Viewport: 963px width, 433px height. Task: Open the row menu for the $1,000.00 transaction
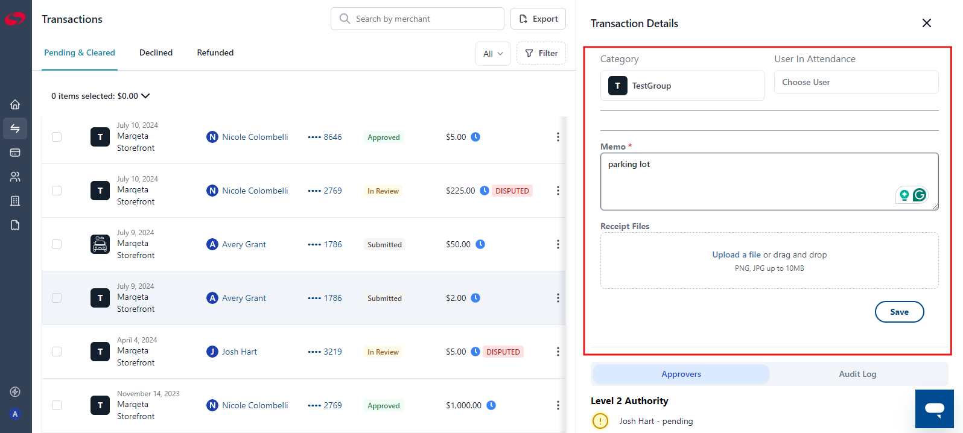pyautogui.click(x=558, y=405)
